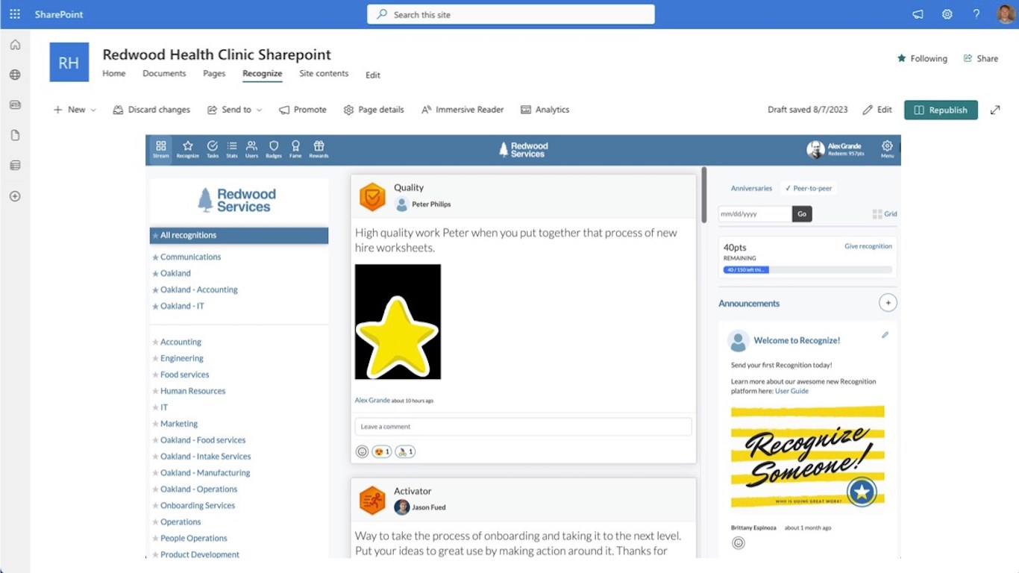
Task: Focus the mm/dd/yyyy date field
Action: tap(755, 214)
